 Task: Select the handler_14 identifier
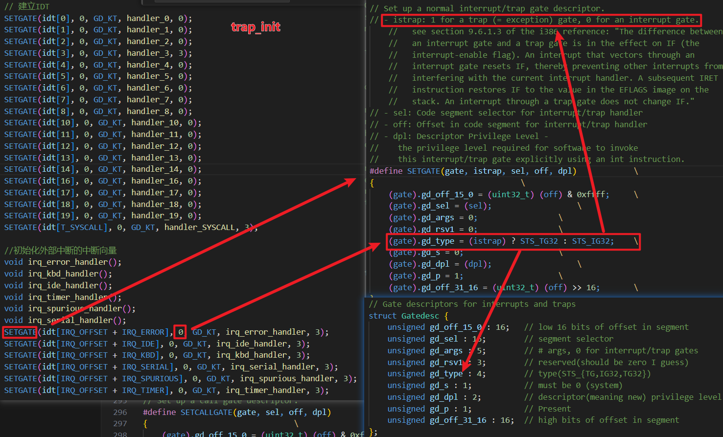[155, 169]
